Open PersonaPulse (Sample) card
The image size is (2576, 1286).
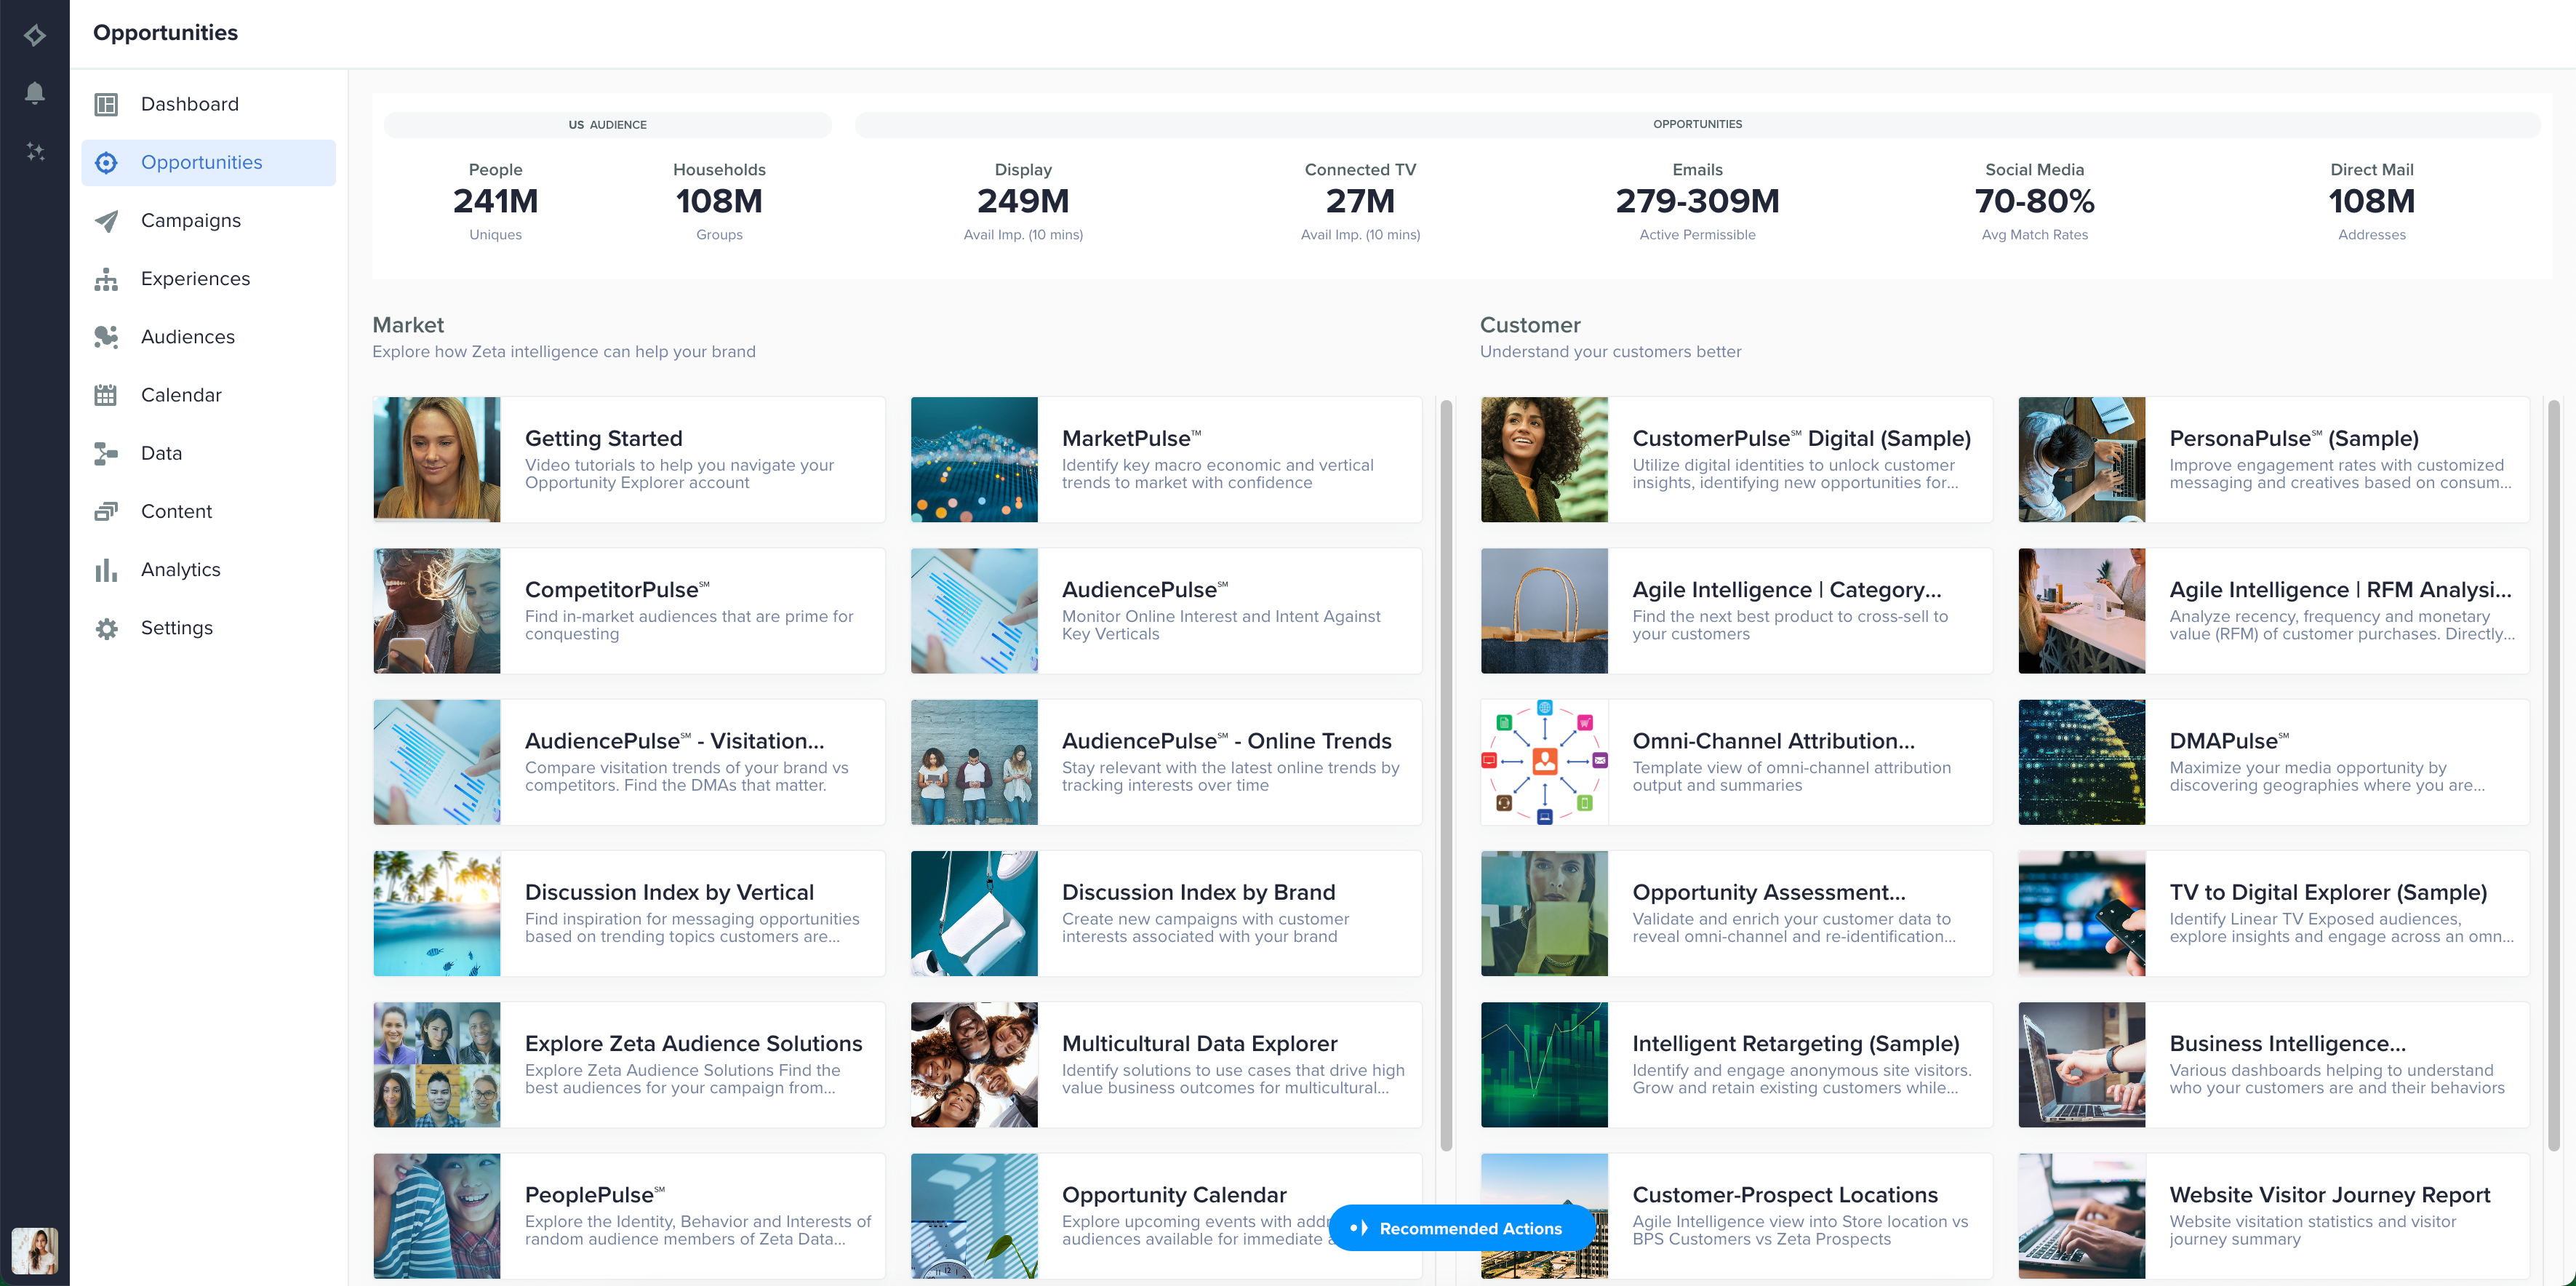click(x=2274, y=459)
